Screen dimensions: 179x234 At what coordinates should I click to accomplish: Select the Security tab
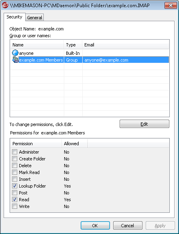(x=14, y=17)
